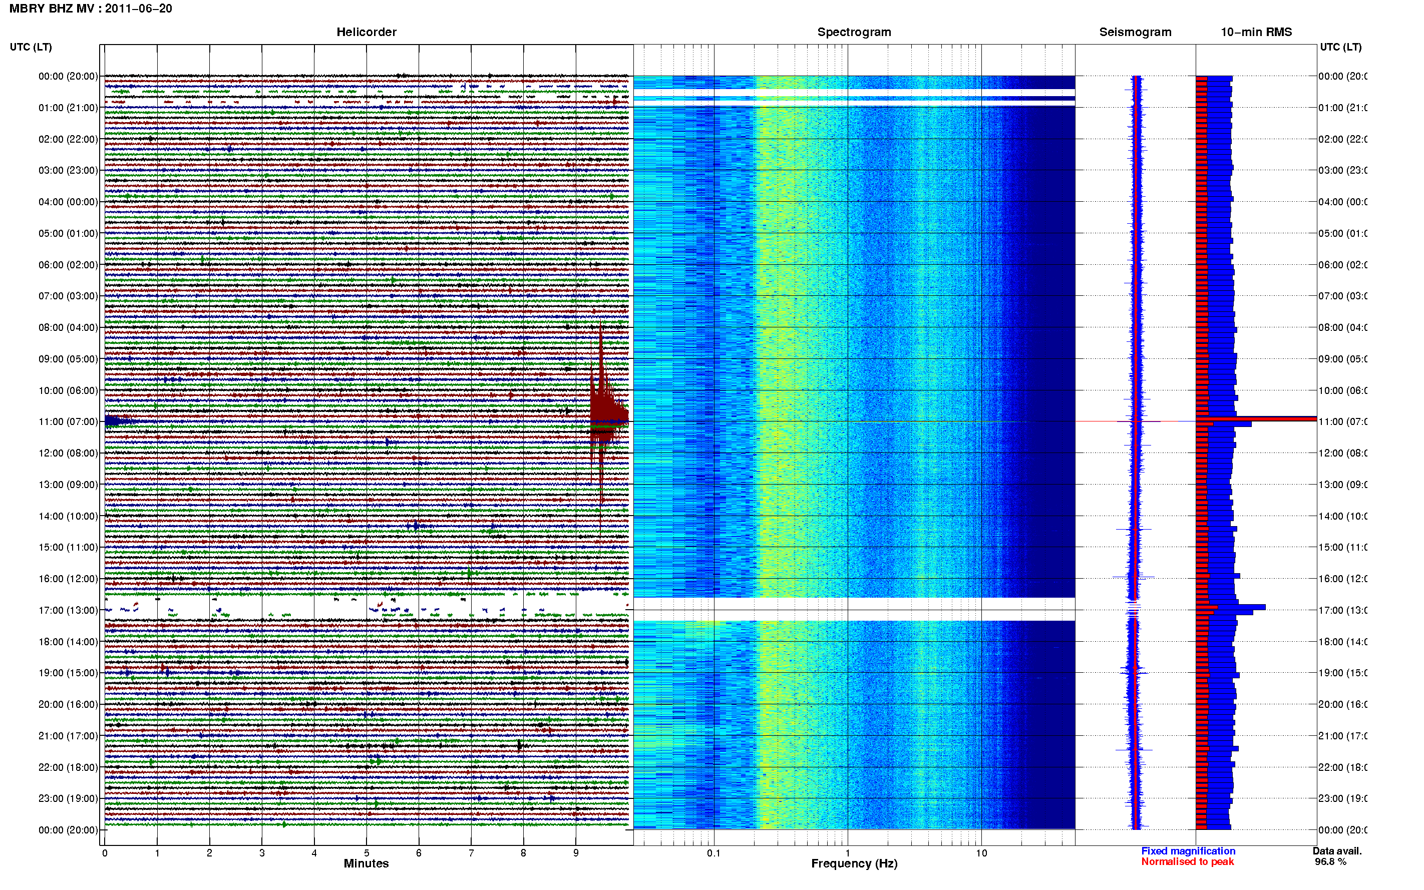Click the left time label '03:00 (23:00)'
The width and height of the screenshot is (1424, 890).
point(68,170)
